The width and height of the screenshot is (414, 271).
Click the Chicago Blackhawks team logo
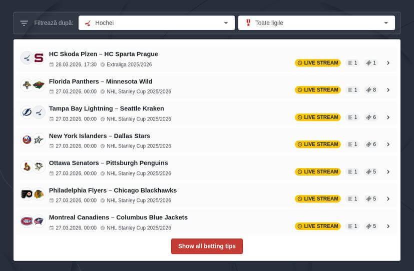(39, 194)
